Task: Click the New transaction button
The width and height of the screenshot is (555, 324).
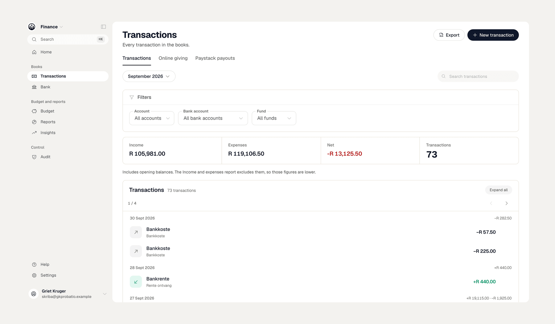Action: (x=493, y=35)
